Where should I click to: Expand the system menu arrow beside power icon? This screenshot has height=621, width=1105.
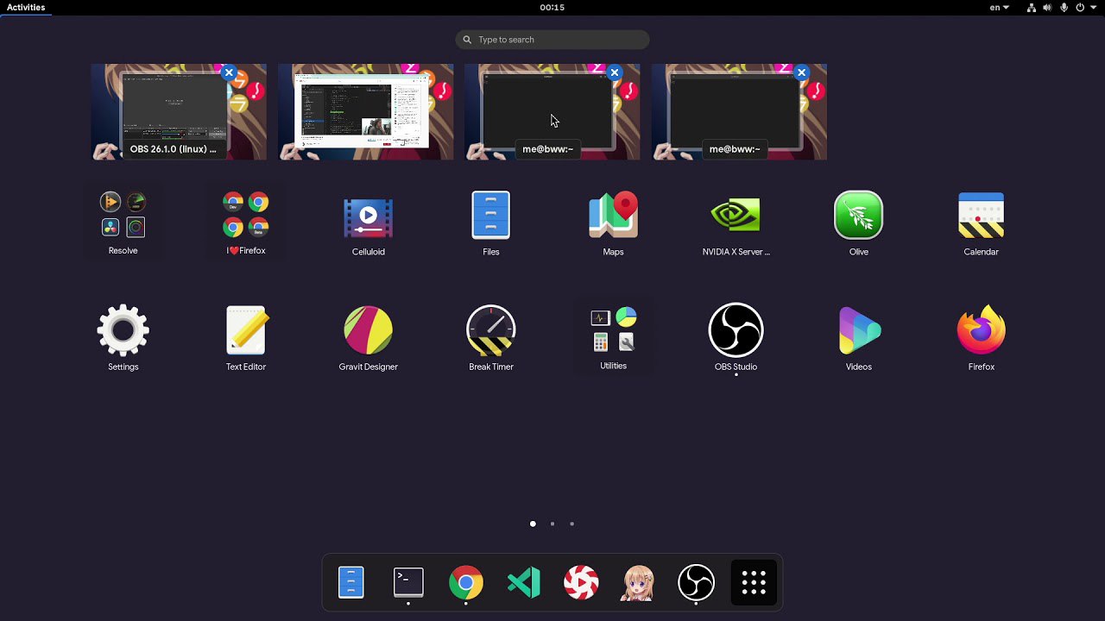click(x=1093, y=8)
